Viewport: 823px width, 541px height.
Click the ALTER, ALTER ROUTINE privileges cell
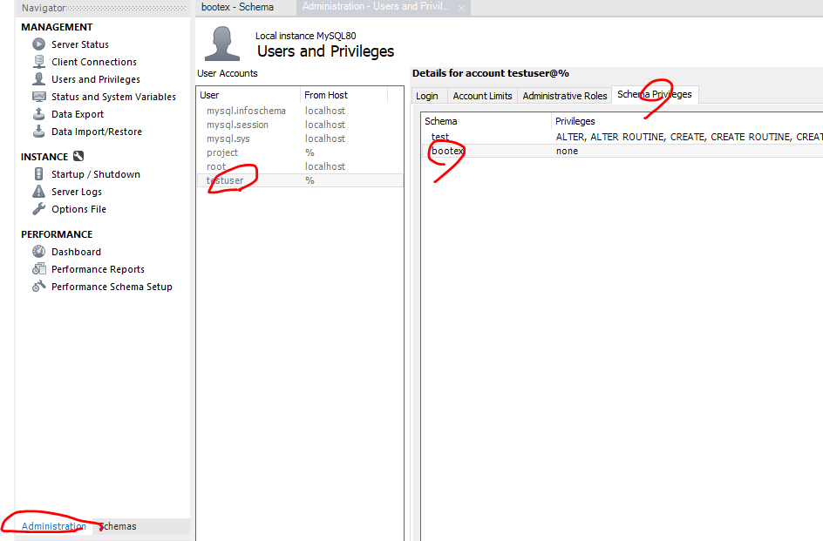pos(689,137)
